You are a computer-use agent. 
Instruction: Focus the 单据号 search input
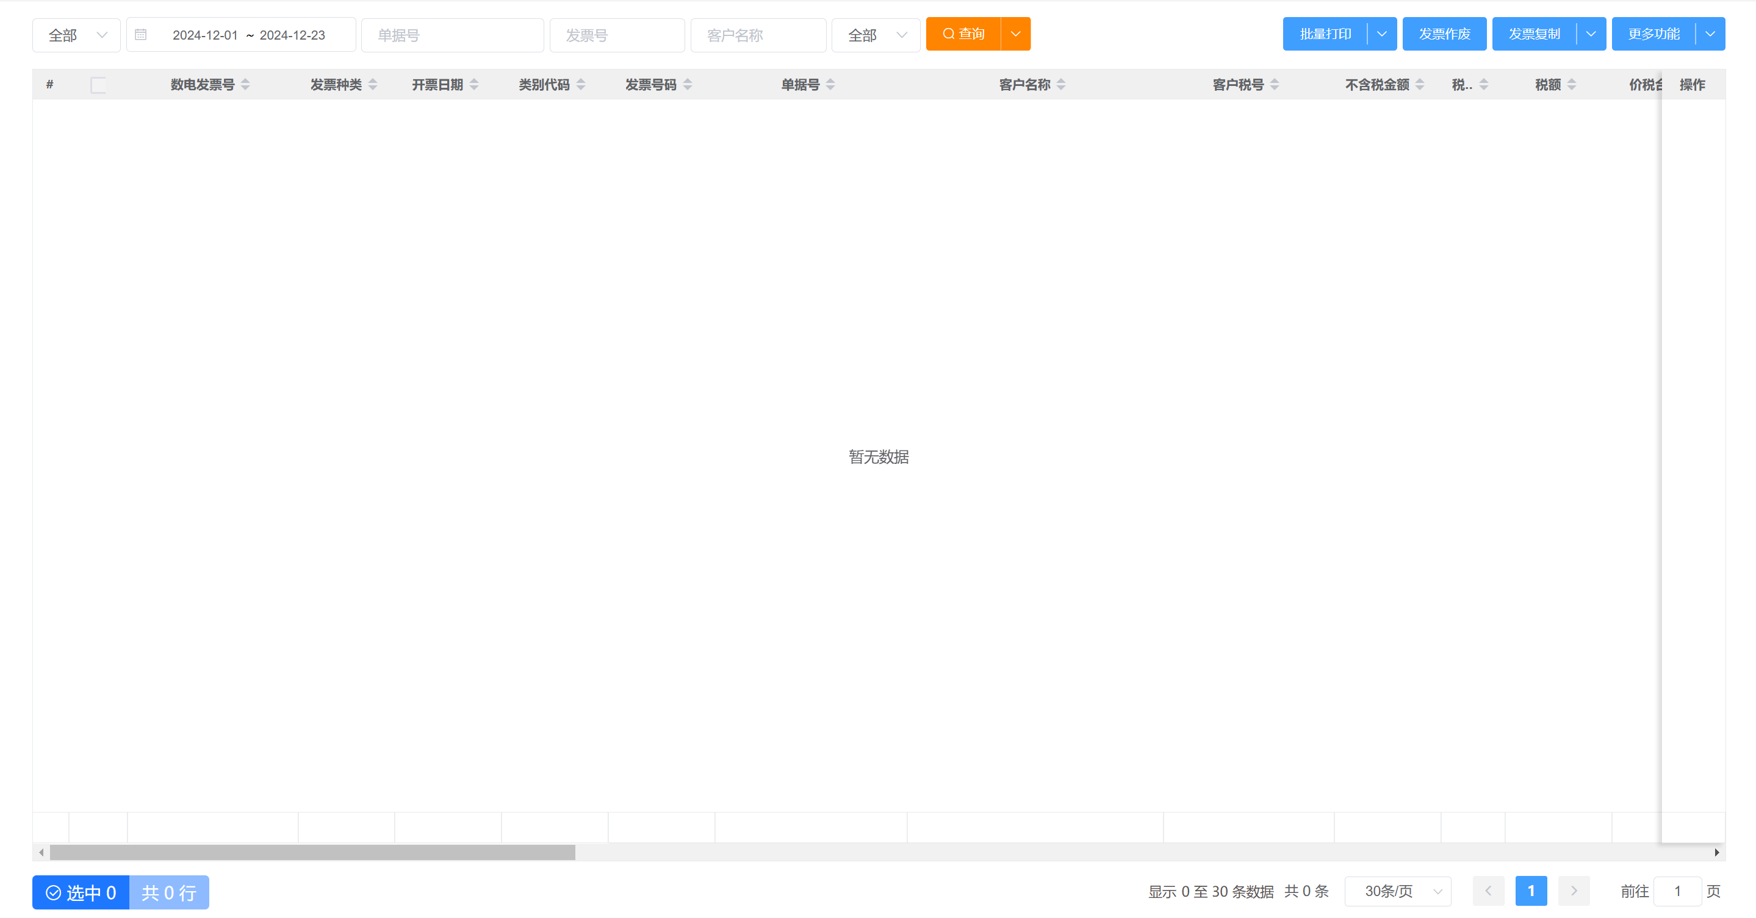point(453,35)
